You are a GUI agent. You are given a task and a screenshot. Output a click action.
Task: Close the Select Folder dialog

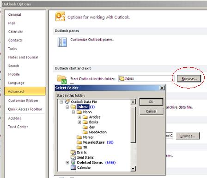tap(162, 88)
